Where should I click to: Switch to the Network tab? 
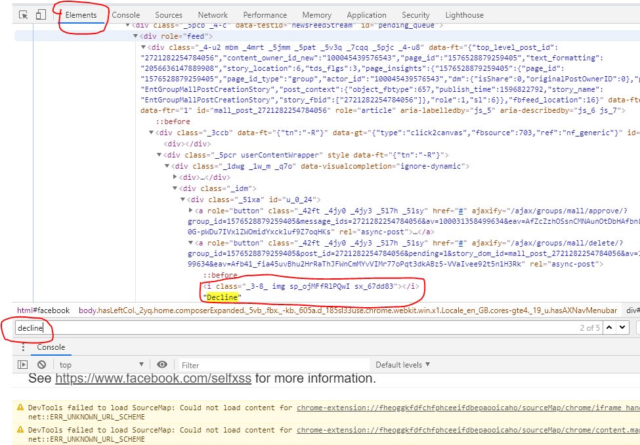click(213, 15)
